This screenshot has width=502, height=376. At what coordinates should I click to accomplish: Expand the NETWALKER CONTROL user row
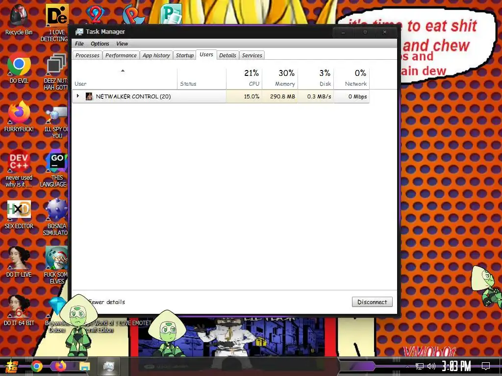pos(78,96)
